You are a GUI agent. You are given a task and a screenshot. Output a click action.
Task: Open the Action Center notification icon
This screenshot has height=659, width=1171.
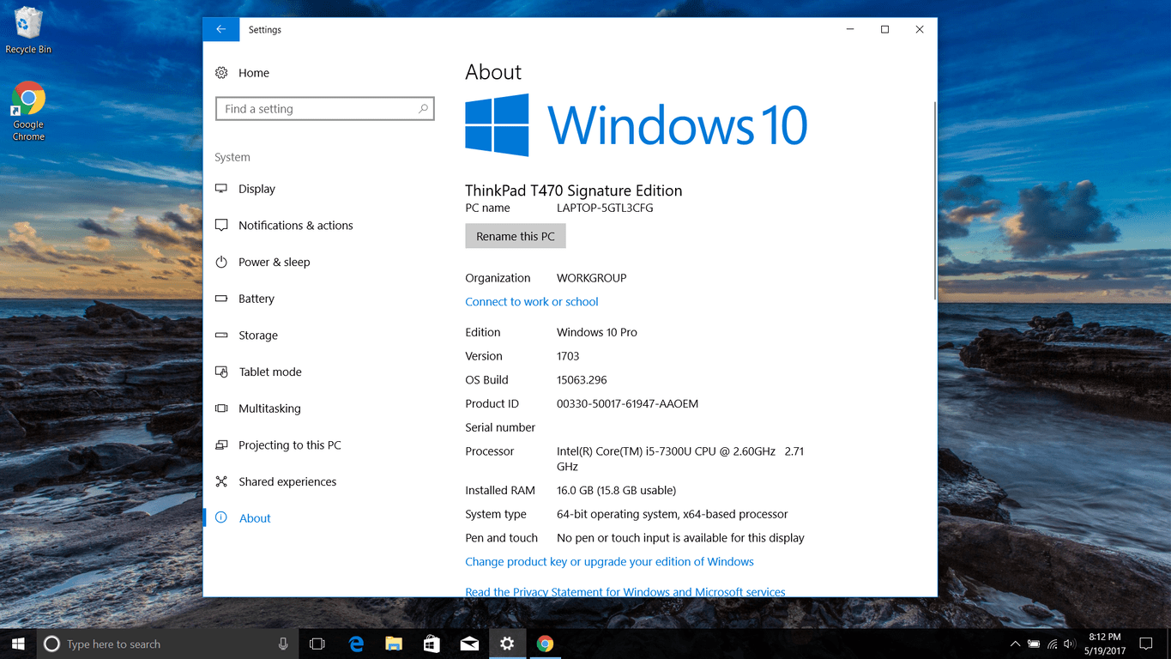[x=1145, y=644]
